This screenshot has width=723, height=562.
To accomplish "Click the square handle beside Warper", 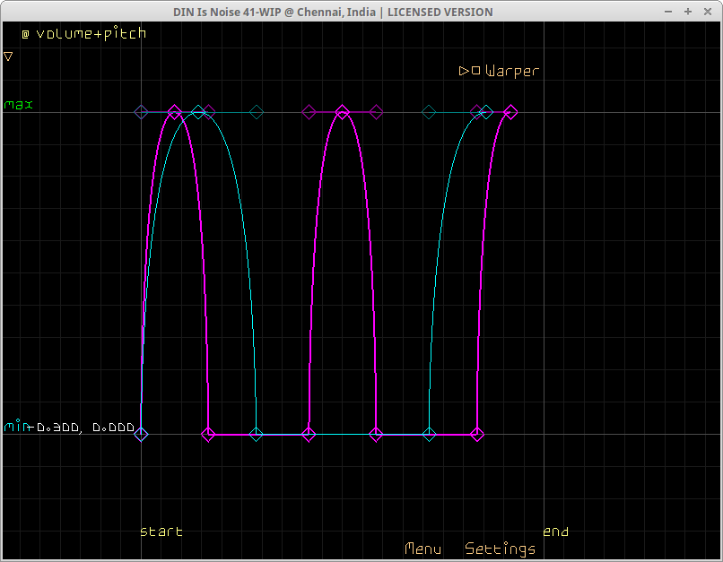I will coord(475,71).
